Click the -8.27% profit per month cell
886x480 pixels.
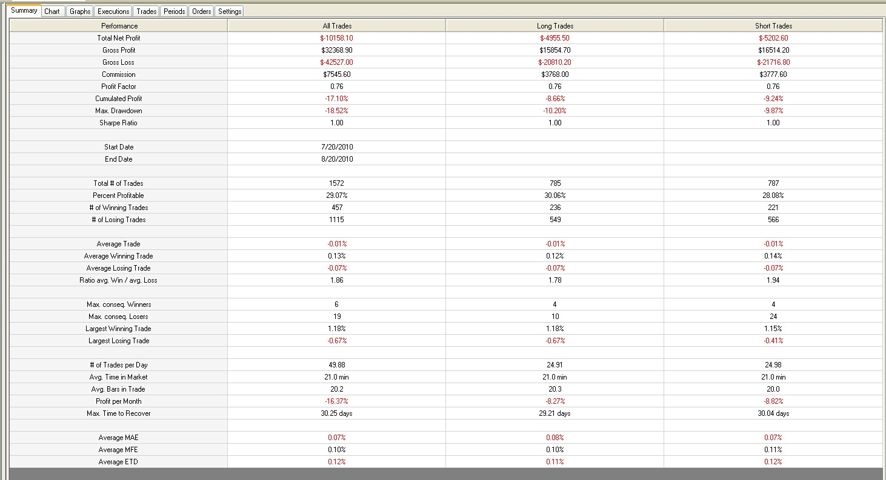tap(555, 401)
